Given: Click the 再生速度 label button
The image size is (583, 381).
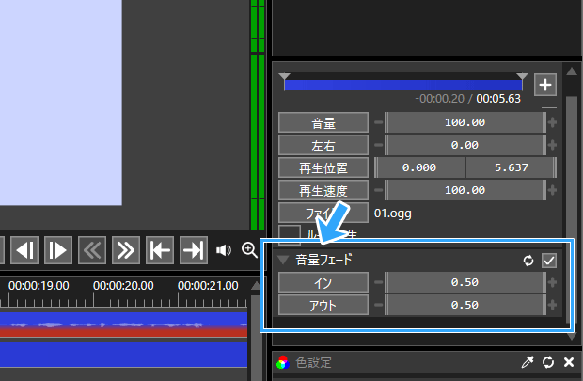Looking at the screenshot, I should click(323, 190).
